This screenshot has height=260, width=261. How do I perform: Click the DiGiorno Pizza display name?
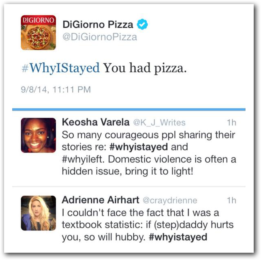pos(98,25)
